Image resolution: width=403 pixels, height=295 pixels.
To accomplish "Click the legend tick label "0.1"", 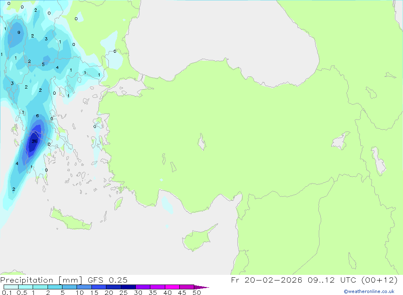I will (x=7, y=293).
